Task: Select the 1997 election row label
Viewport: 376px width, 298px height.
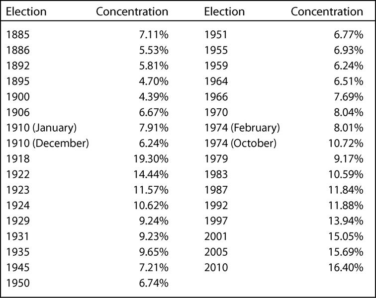Action: point(216,222)
